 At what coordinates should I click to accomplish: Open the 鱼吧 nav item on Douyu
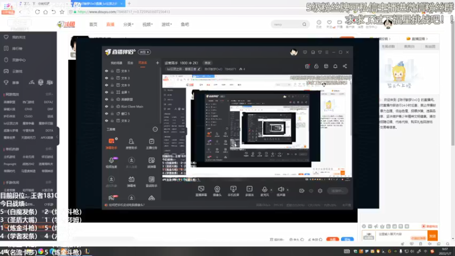click(185, 24)
